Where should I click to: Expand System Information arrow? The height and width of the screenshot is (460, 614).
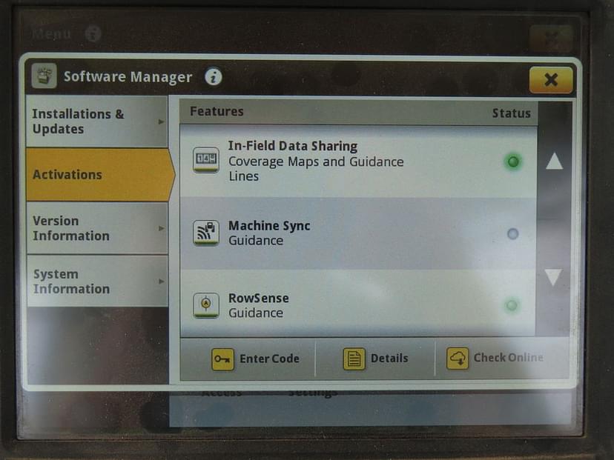click(161, 281)
